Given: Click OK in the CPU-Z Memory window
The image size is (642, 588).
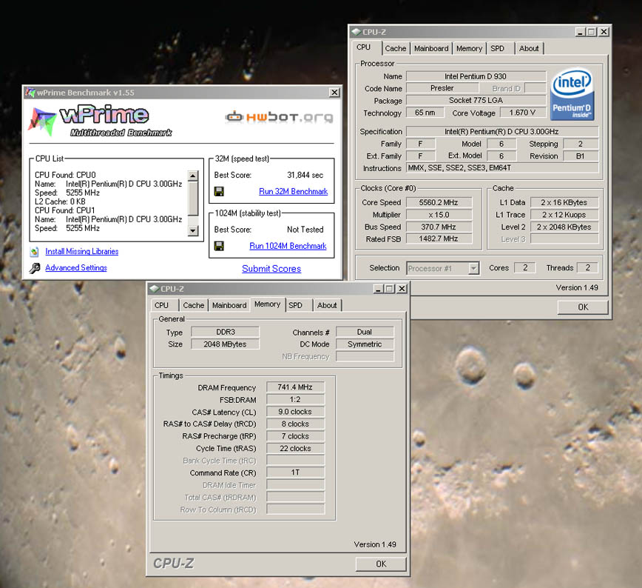Looking at the screenshot, I should [x=381, y=564].
